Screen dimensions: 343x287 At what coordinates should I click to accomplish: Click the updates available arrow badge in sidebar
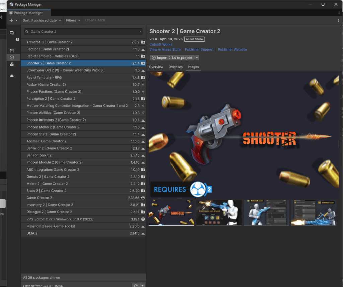click(17, 40)
